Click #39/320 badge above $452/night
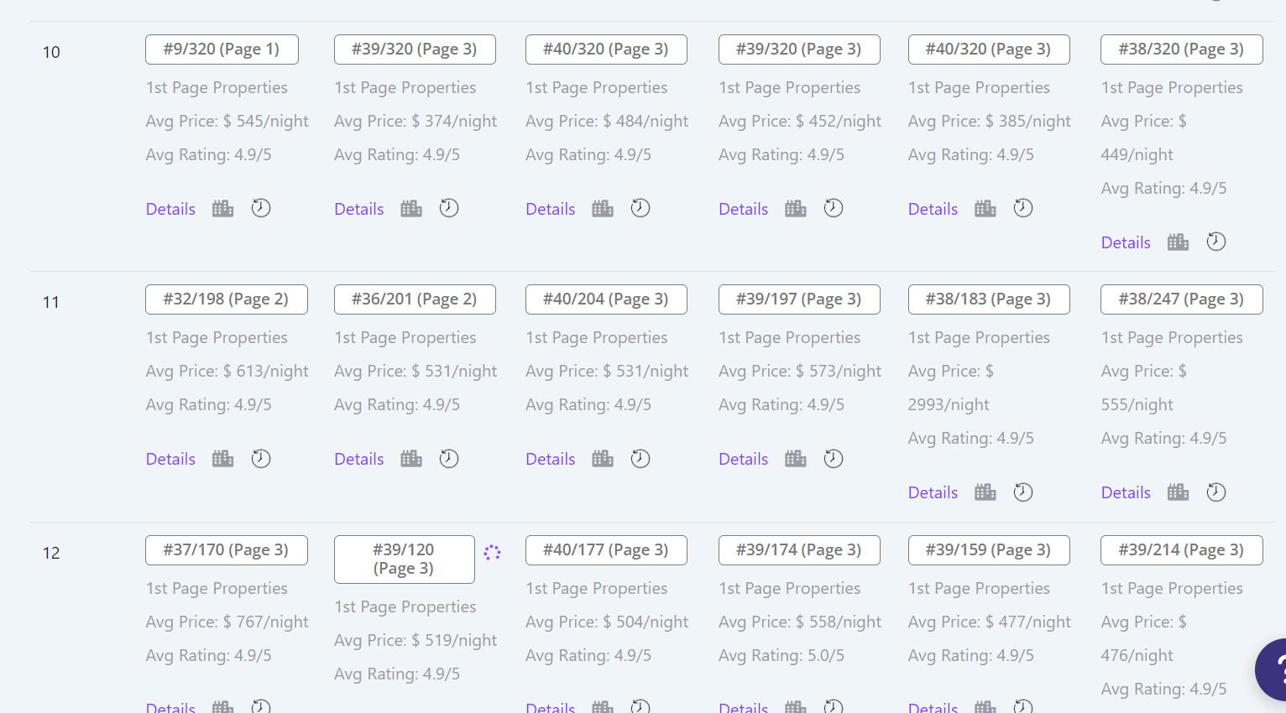The image size is (1286, 713). (x=799, y=49)
